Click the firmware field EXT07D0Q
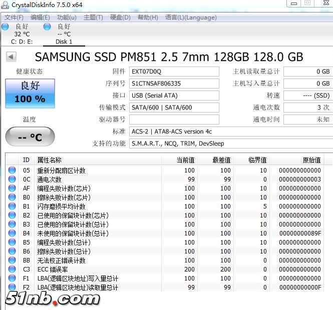 pyautogui.click(x=174, y=71)
